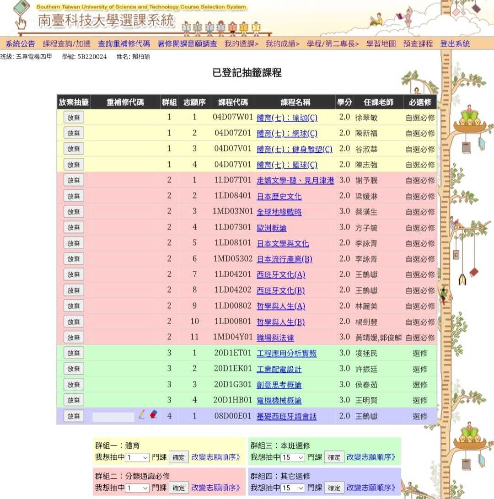The image size is (494, 499).
Task: Expand the 群組三 本班選修 course count dropdown
Action: pyautogui.click(x=293, y=457)
